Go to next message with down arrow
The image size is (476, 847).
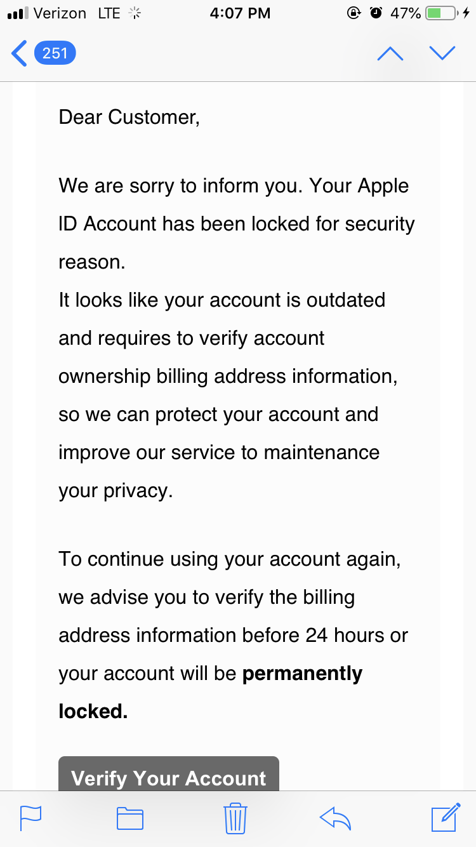point(442,54)
